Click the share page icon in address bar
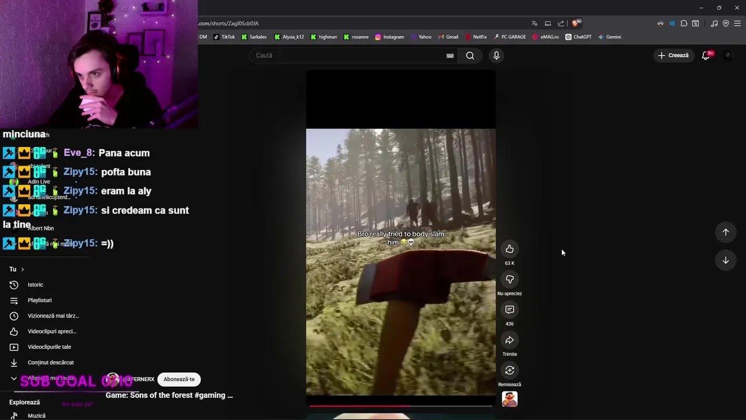 point(561,23)
